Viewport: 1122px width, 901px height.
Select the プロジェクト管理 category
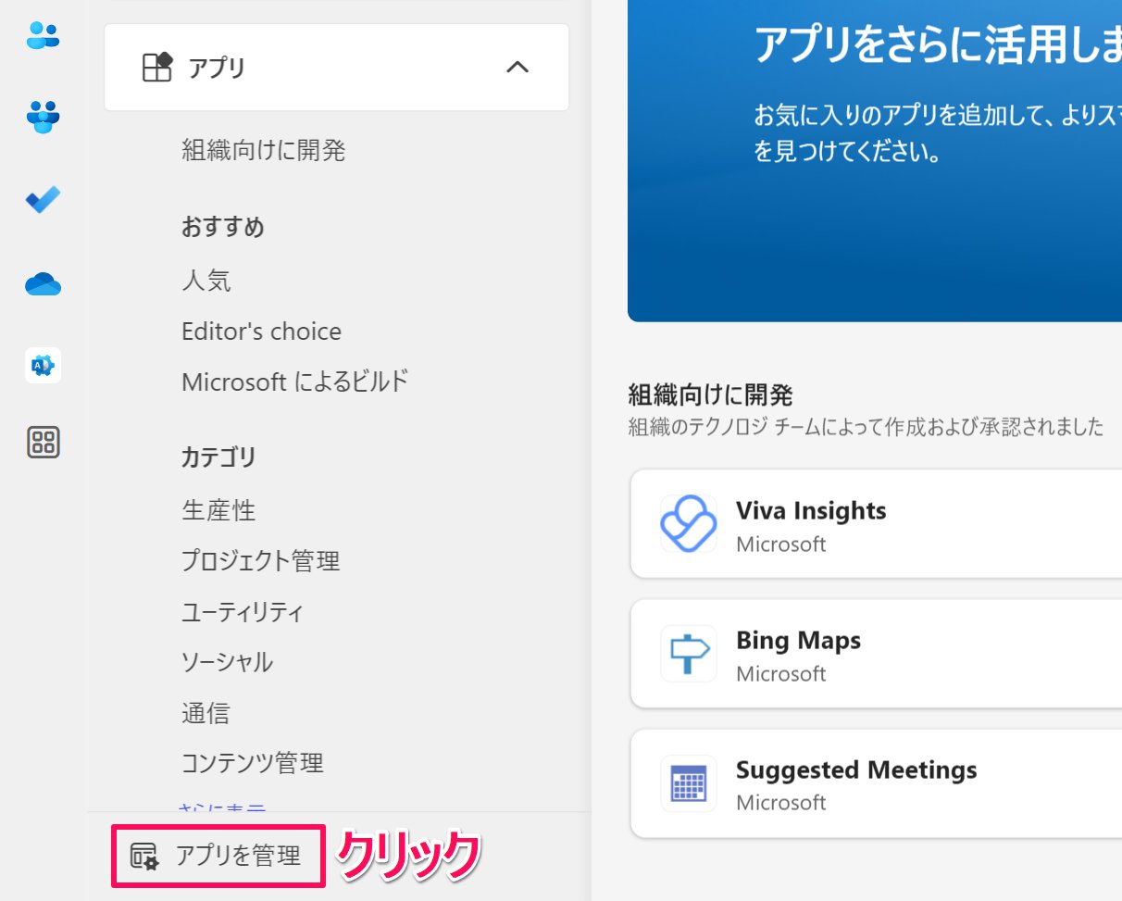[261, 561]
